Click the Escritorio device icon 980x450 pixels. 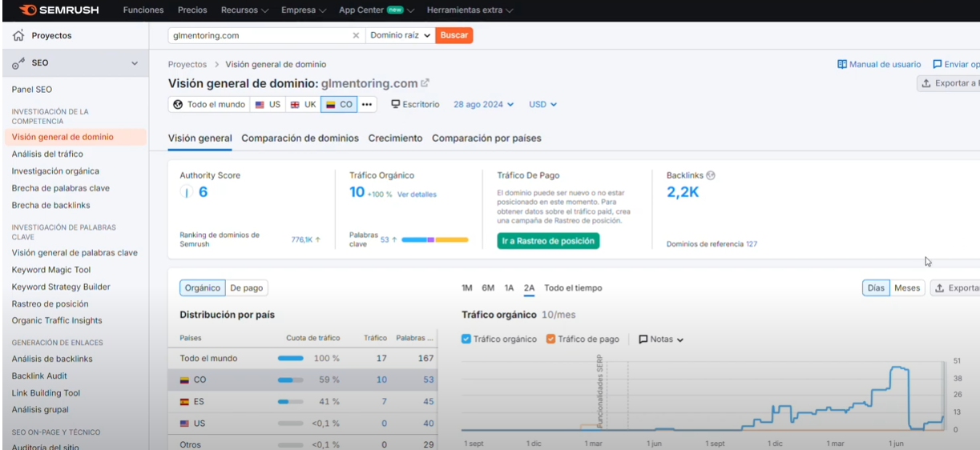pos(396,104)
